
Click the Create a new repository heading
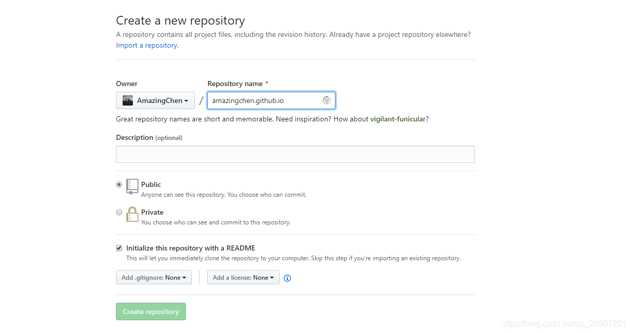[181, 20]
